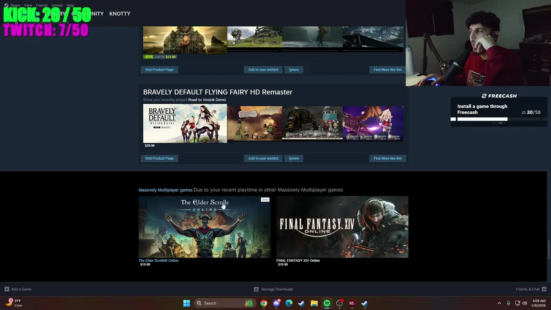This screenshot has width=551, height=310.
Task: Open the network tray icon
Action: [x=517, y=303]
